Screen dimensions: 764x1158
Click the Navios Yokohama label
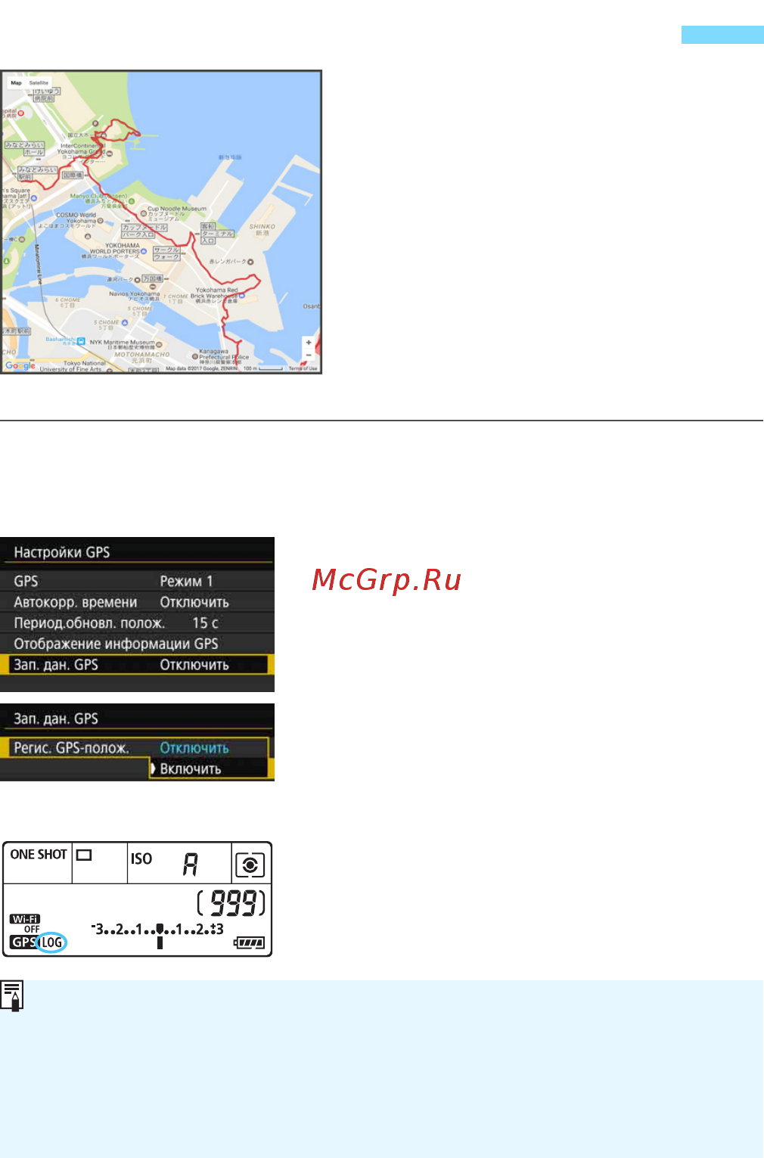pyautogui.click(x=135, y=293)
